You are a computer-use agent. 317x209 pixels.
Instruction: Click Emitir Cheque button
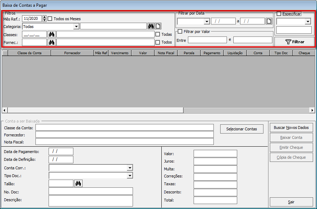[291, 147]
